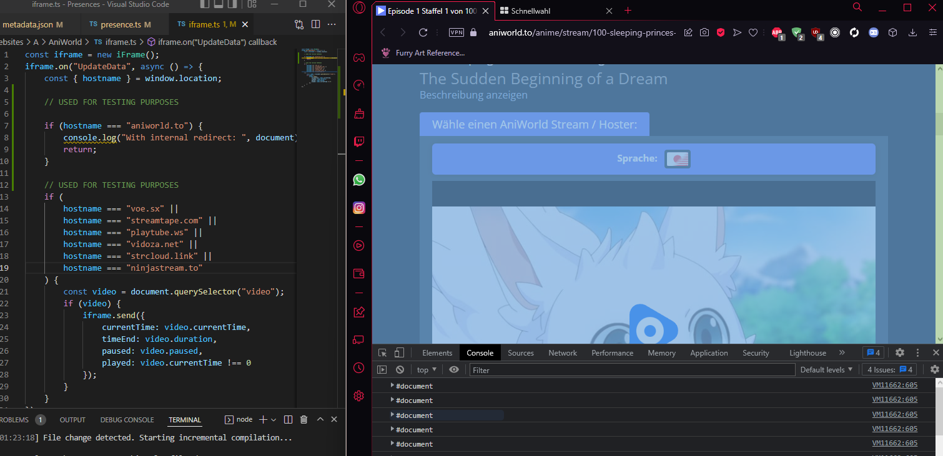
Task: Show more DevTools tabs chevron
Action: coord(842,352)
